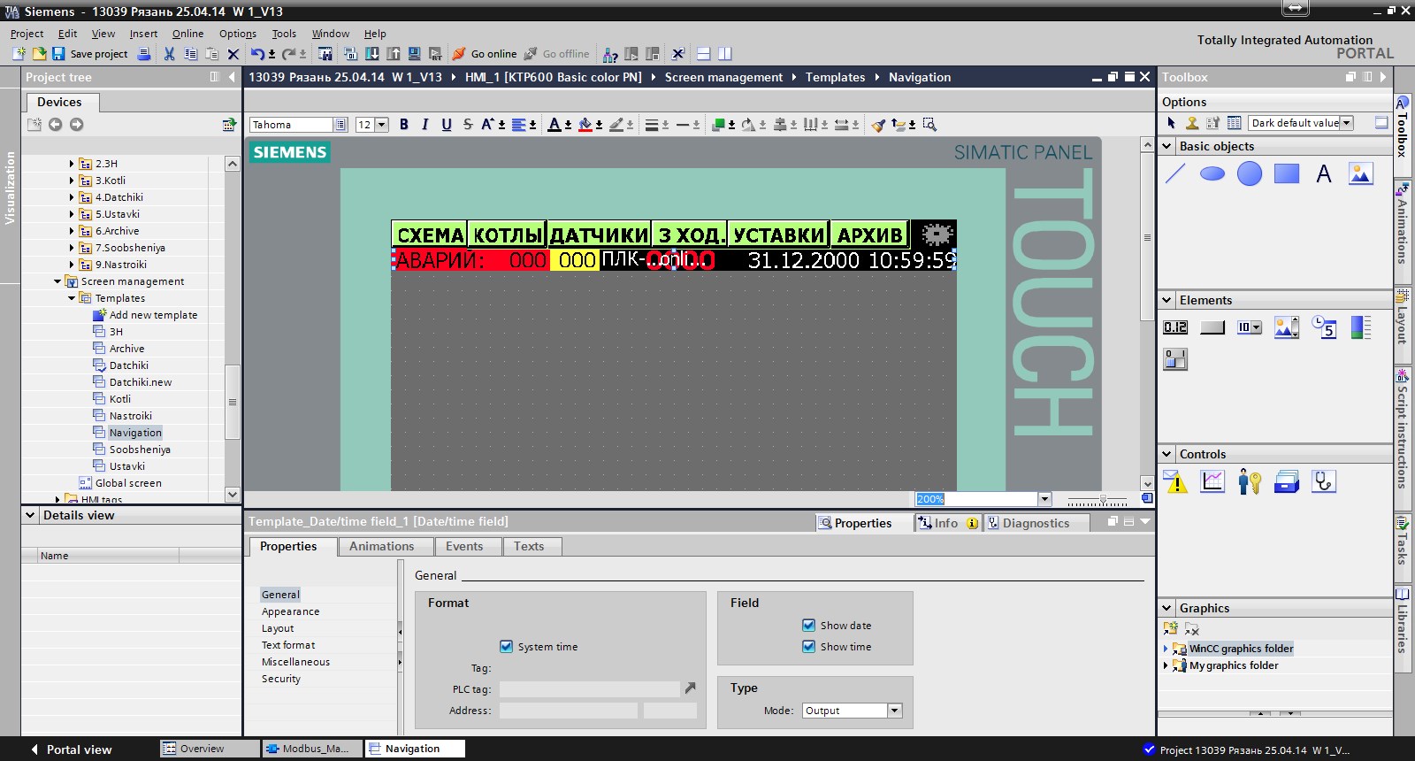The image size is (1415, 761).
Task: Select the Date/time field element
Action: [x=1324, y=327]
